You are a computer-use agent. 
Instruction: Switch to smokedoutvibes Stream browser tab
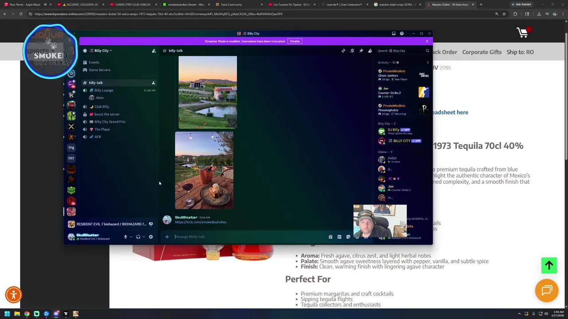click(x=185, y=4)
